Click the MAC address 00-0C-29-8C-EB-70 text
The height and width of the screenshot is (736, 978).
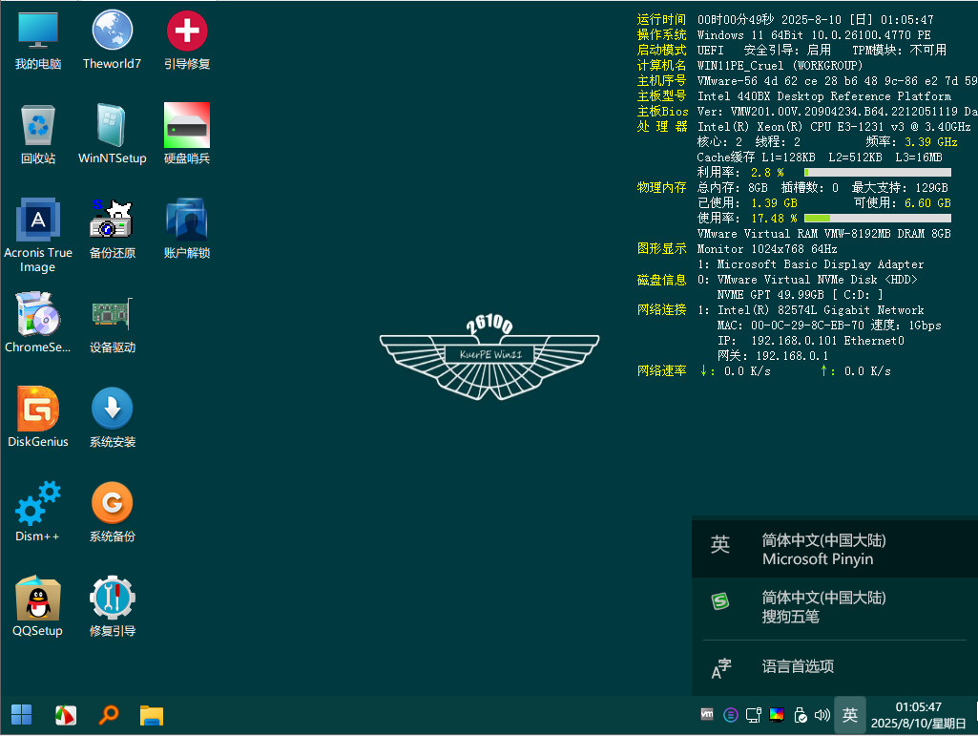pos(807,326)
